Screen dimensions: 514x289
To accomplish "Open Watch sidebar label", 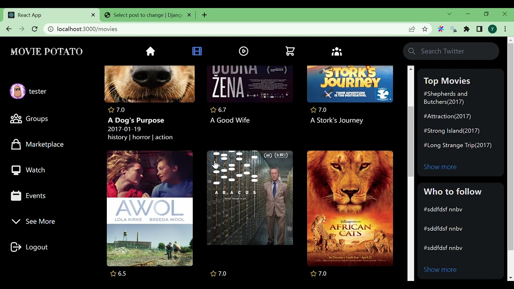I will (x=35, y=170).
